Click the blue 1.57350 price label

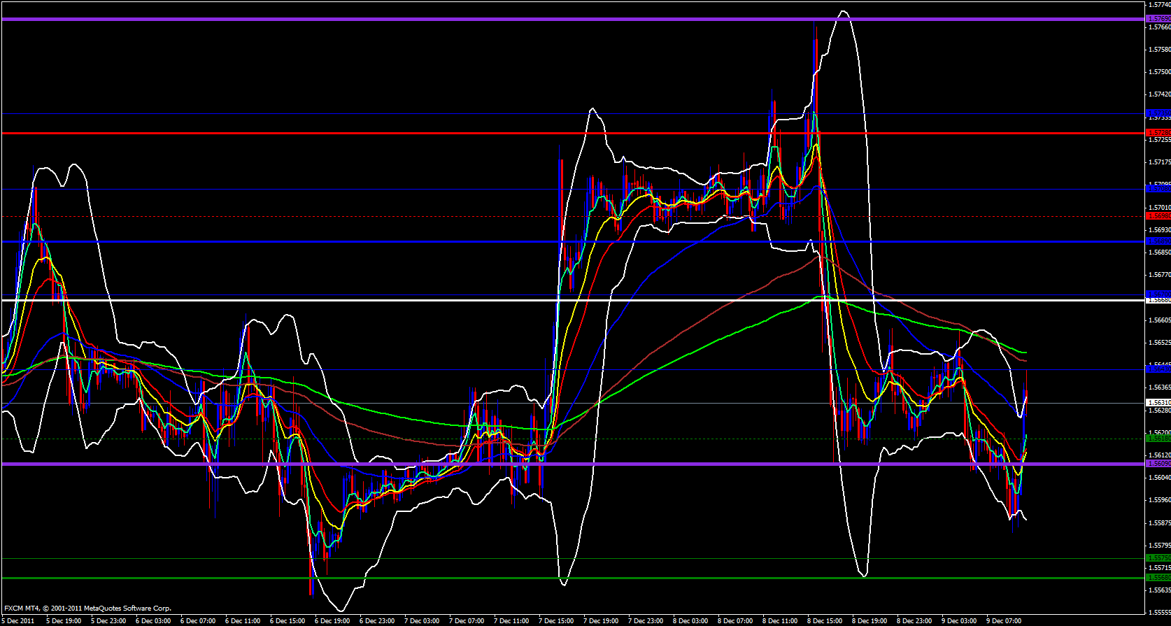[1158, 113]
